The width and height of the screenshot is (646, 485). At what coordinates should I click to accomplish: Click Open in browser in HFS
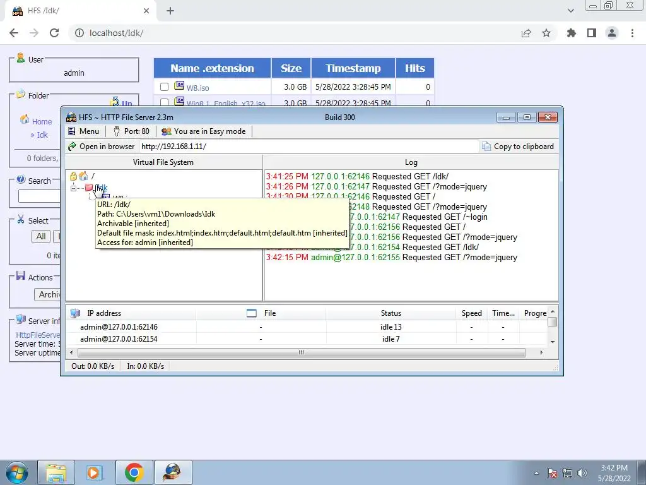(102, 147)
